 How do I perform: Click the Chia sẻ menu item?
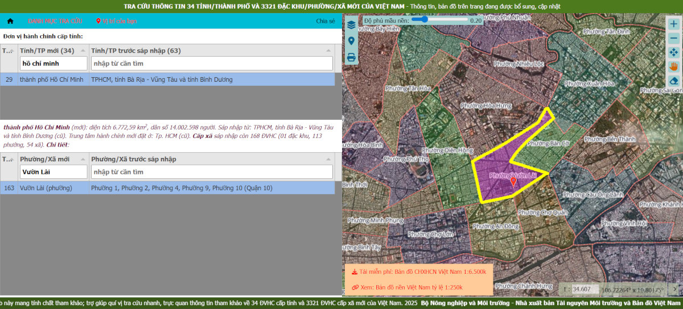[x=326, y=21]
